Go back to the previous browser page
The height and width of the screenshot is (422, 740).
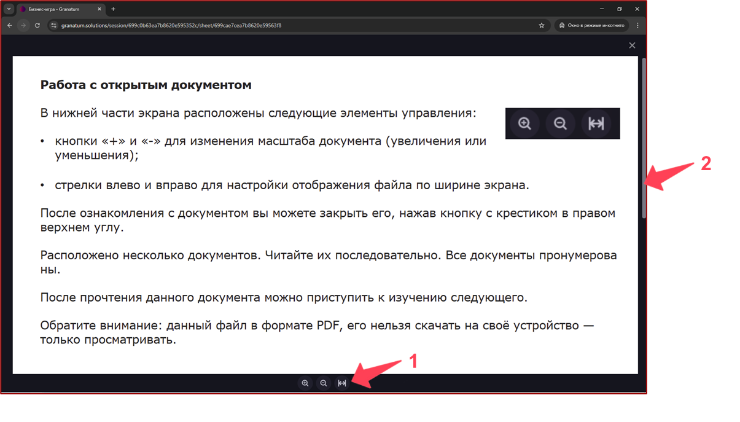click(x=10, y=25)
